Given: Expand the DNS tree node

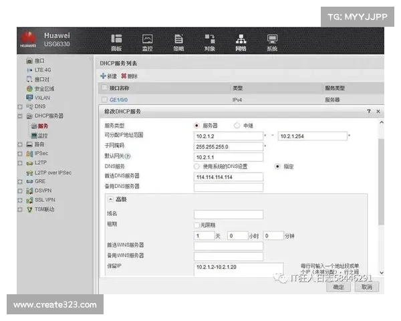Looking at the screenshot, I should pyautogui.click(x=20, y=106).
